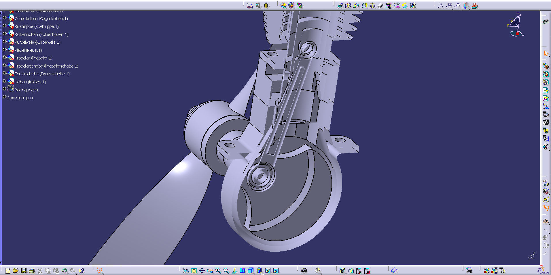Click the Isometric View cube icon
Viewport: 551px width, 275px height.
click(x=251, y=270)
